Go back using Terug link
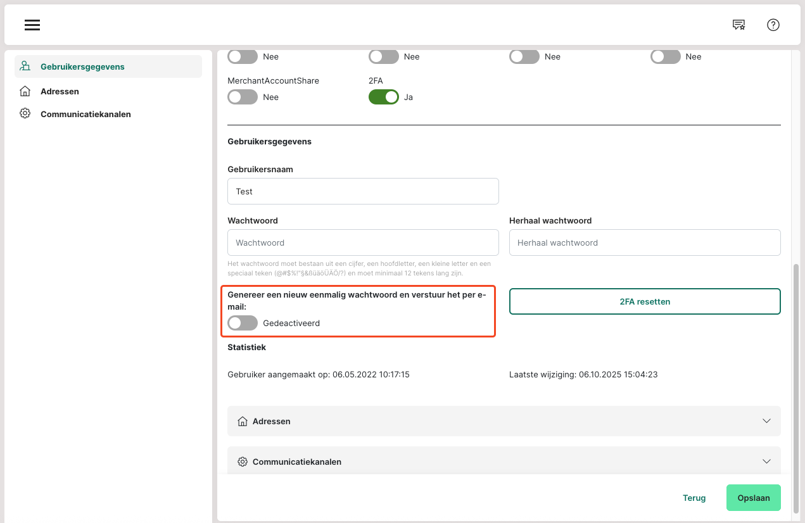Image resolution: width=805 pixels, height=523 pixels. coord(694,498)
